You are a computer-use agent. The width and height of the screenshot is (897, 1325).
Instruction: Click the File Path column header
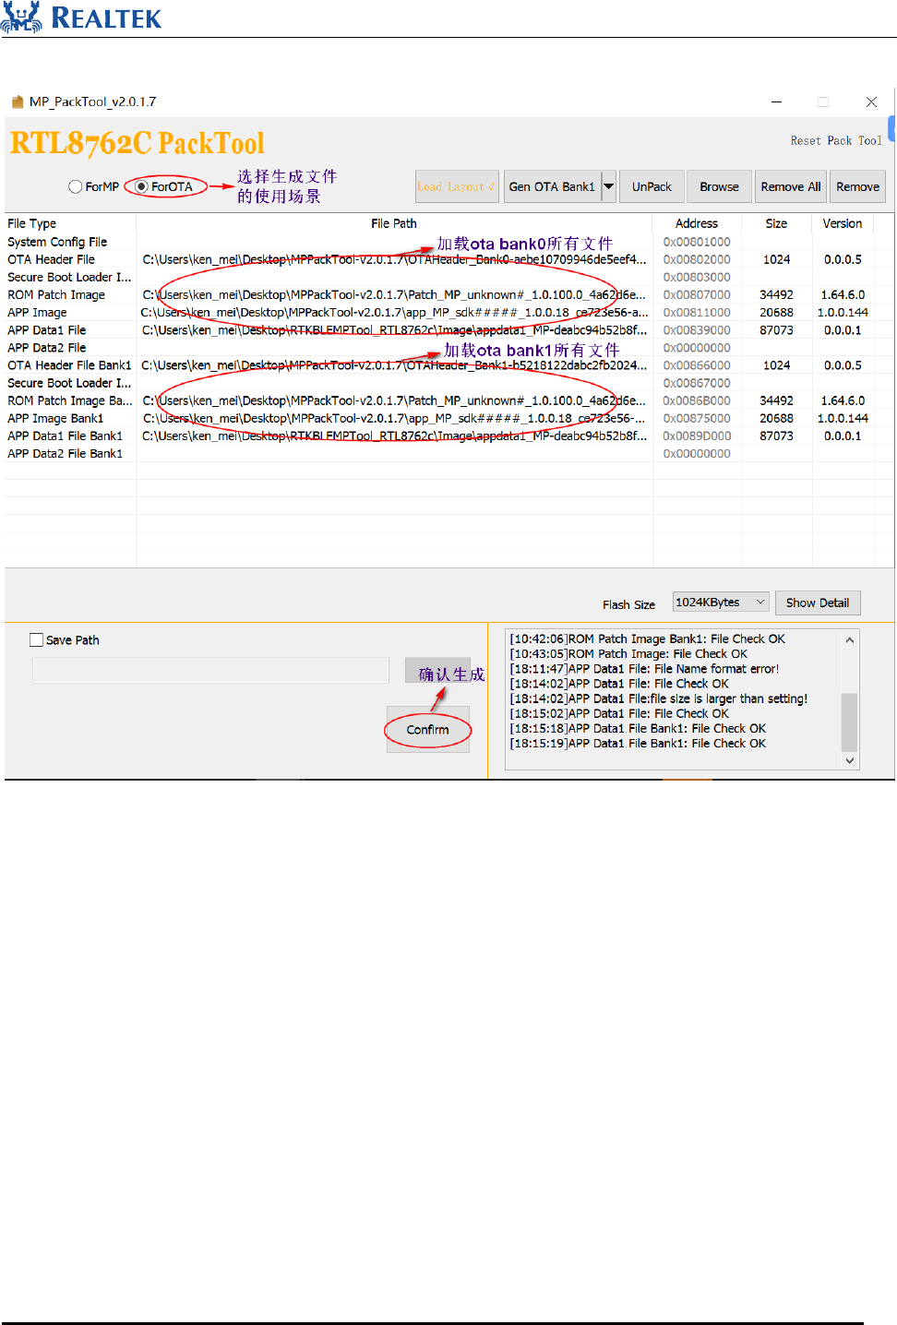coord(394,223)
